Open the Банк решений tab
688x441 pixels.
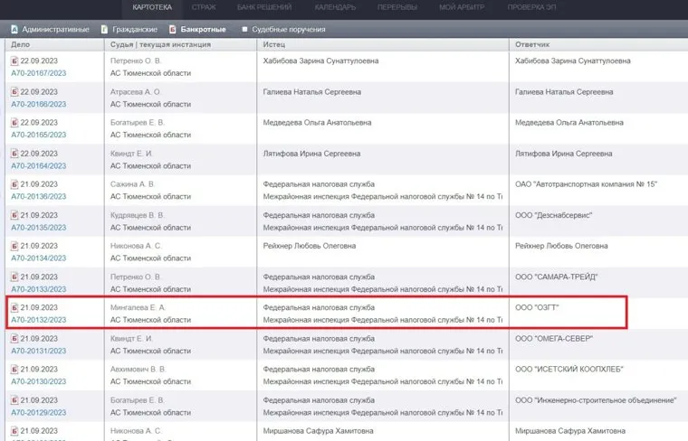pos(263,7)
